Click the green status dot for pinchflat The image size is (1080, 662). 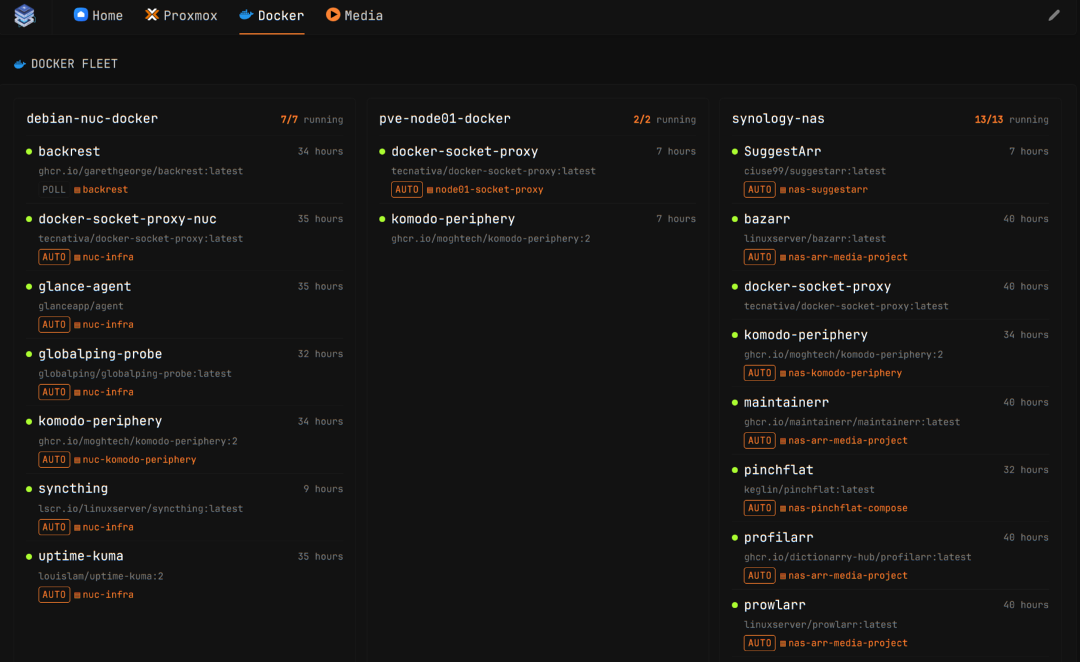[735, 470]
